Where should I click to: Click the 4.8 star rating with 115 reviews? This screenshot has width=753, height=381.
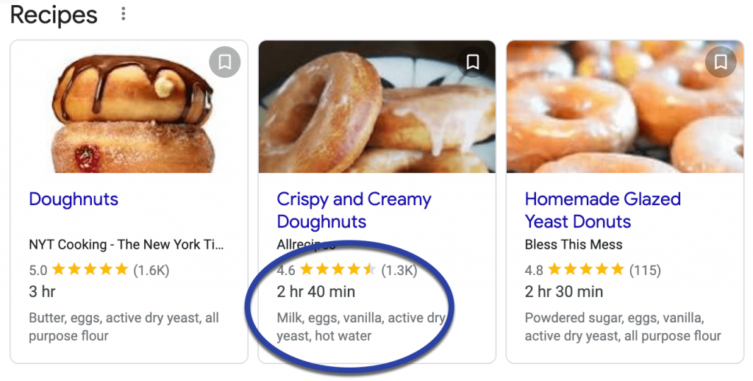coord(594,270)
